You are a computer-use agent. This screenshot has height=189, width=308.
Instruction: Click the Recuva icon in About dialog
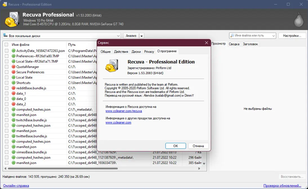click(x=112, y=66)
